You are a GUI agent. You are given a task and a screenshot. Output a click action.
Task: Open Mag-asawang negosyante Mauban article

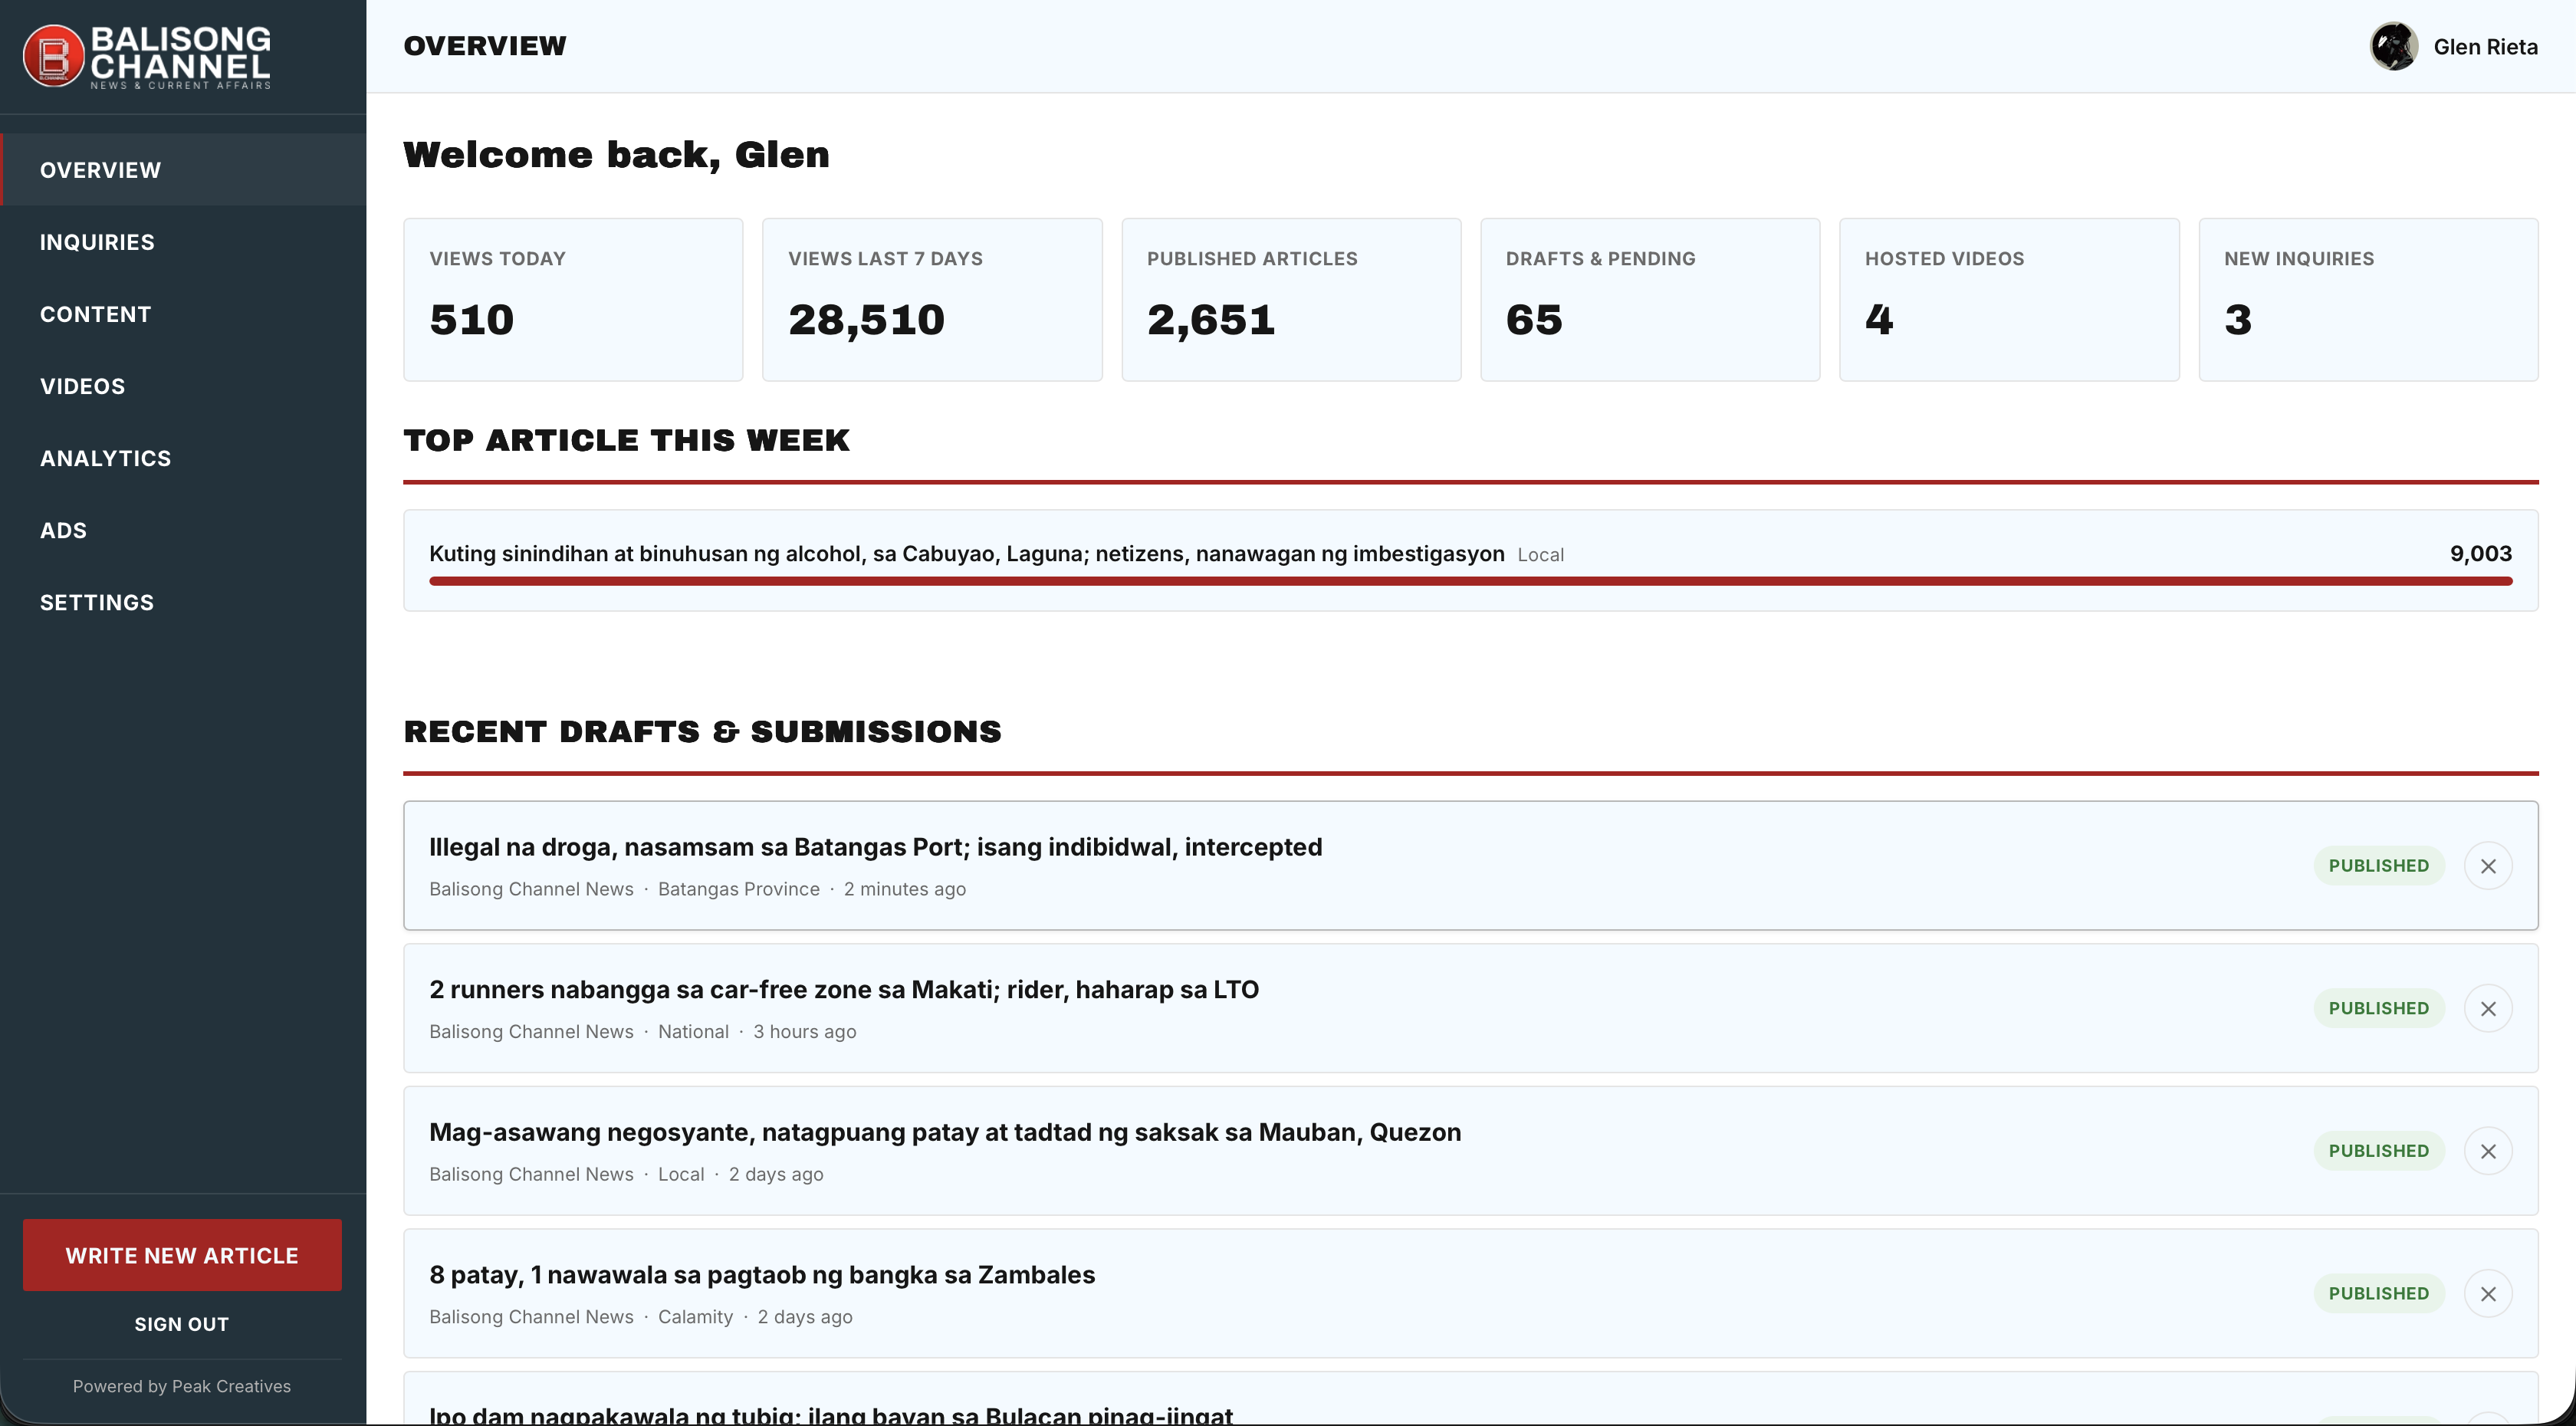pyautogui.click(x=945, y=1132)
